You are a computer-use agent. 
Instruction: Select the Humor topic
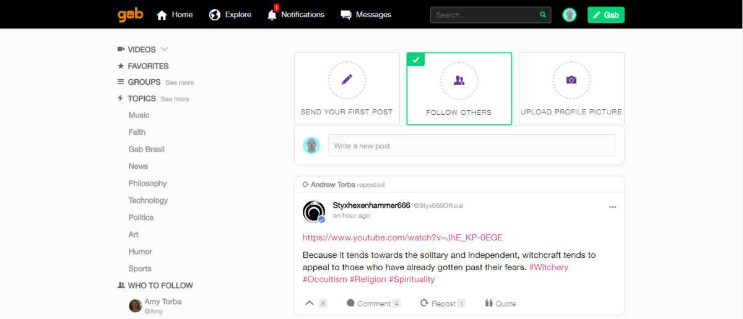[140, 252]
